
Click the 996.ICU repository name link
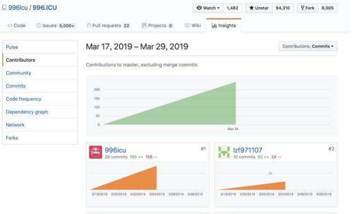tap(44, 8)
